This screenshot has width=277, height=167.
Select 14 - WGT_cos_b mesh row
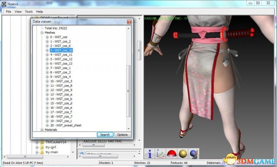pyautogui.click(x=61, y=99)
